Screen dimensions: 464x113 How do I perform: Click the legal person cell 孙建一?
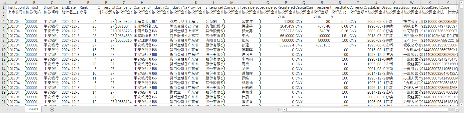(250, 45)
